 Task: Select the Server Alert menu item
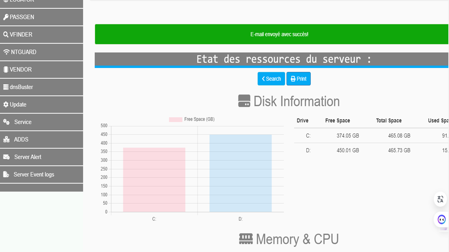tap(28, 157)
